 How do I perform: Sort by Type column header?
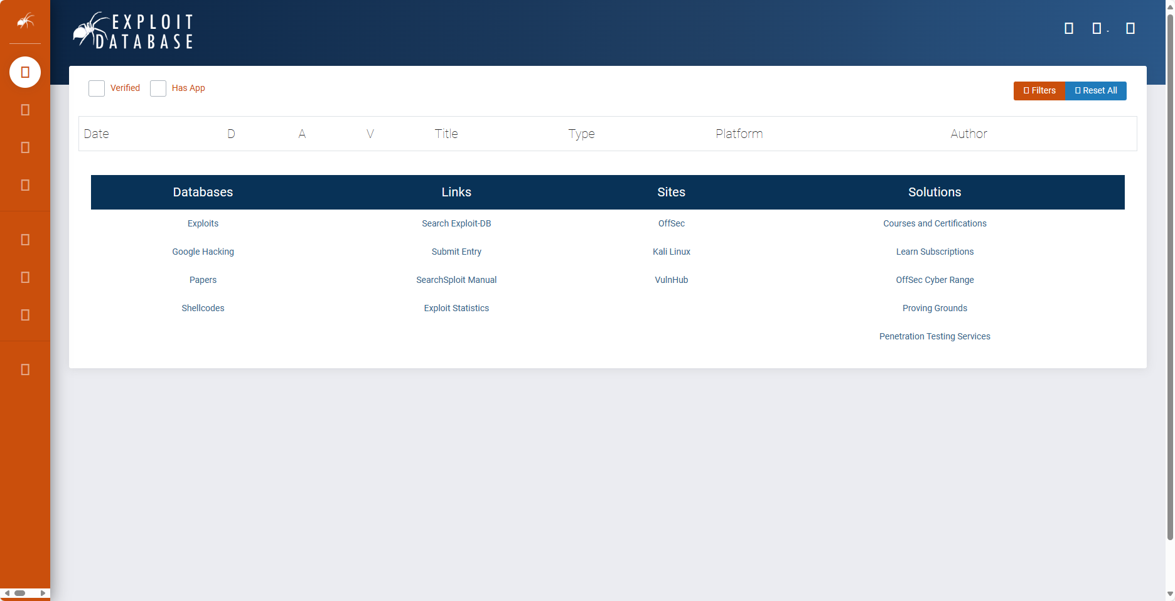(581, 134)
